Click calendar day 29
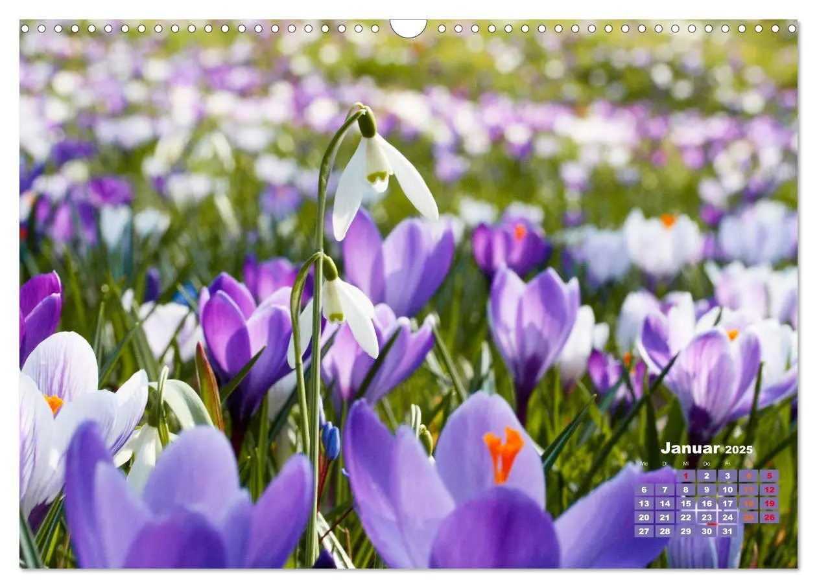817x588 pixels. [685, 531]
